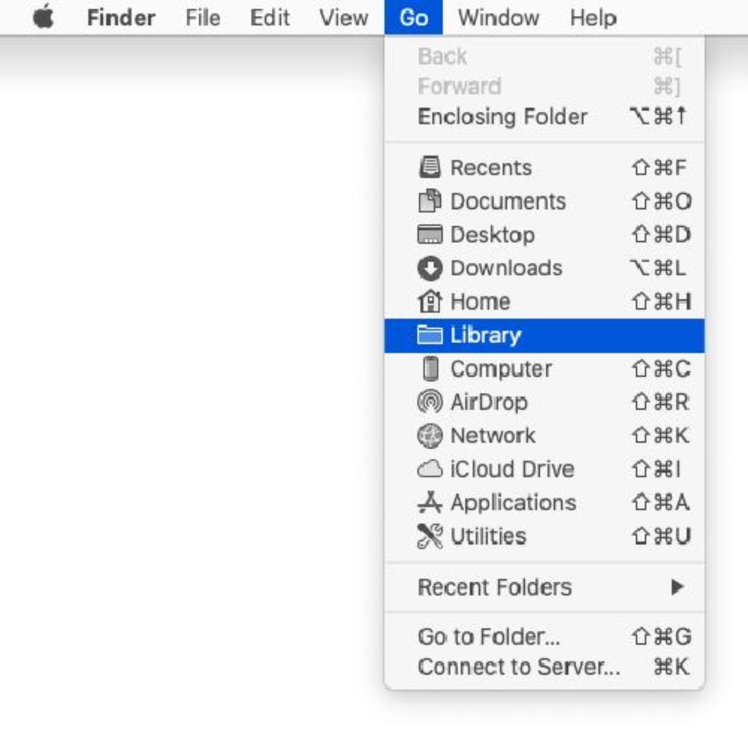Open the Window menu
This screenshot has height=748, width=748.
pos(498,18)
